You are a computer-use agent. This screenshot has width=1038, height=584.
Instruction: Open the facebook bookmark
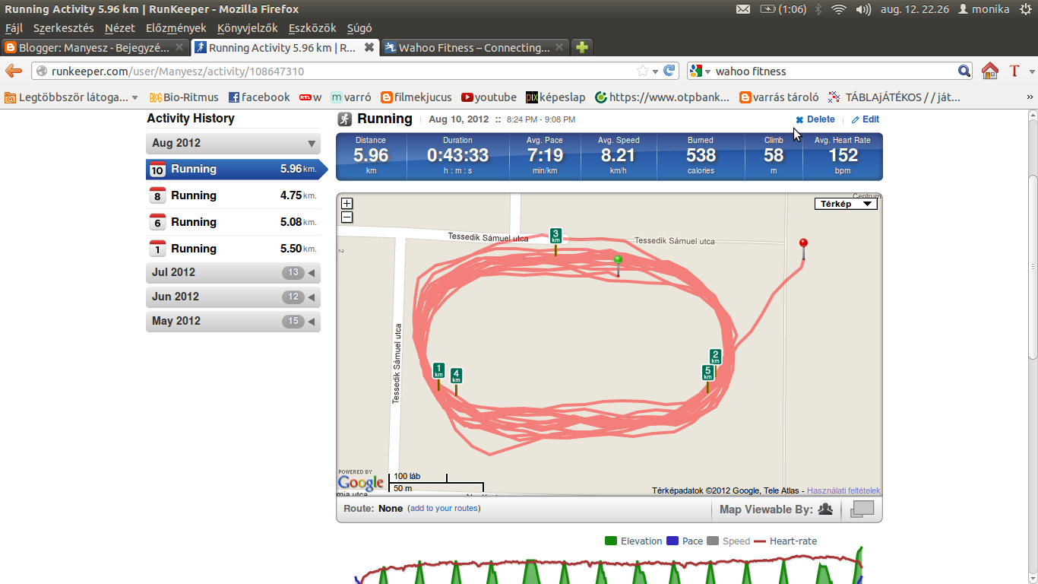point(259,97)
